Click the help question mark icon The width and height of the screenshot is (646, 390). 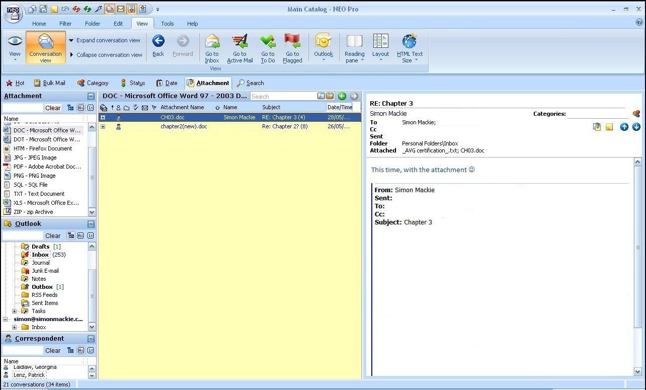pos(639,23)
